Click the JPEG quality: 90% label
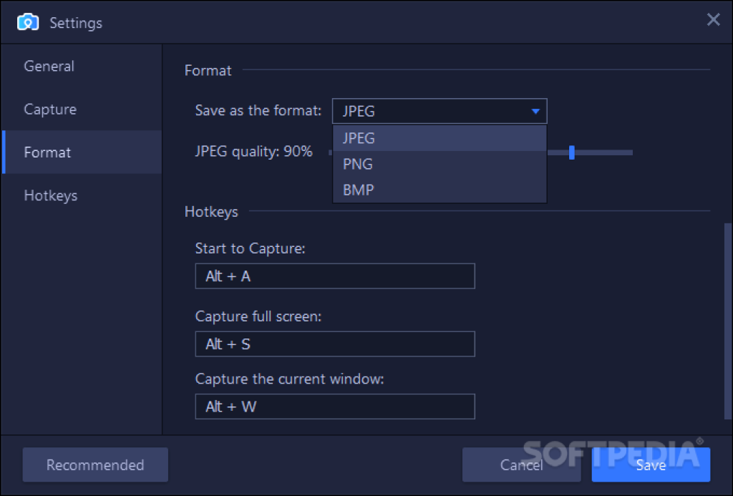The height and width of the screenshot is (496, 733). coord(254,152)
